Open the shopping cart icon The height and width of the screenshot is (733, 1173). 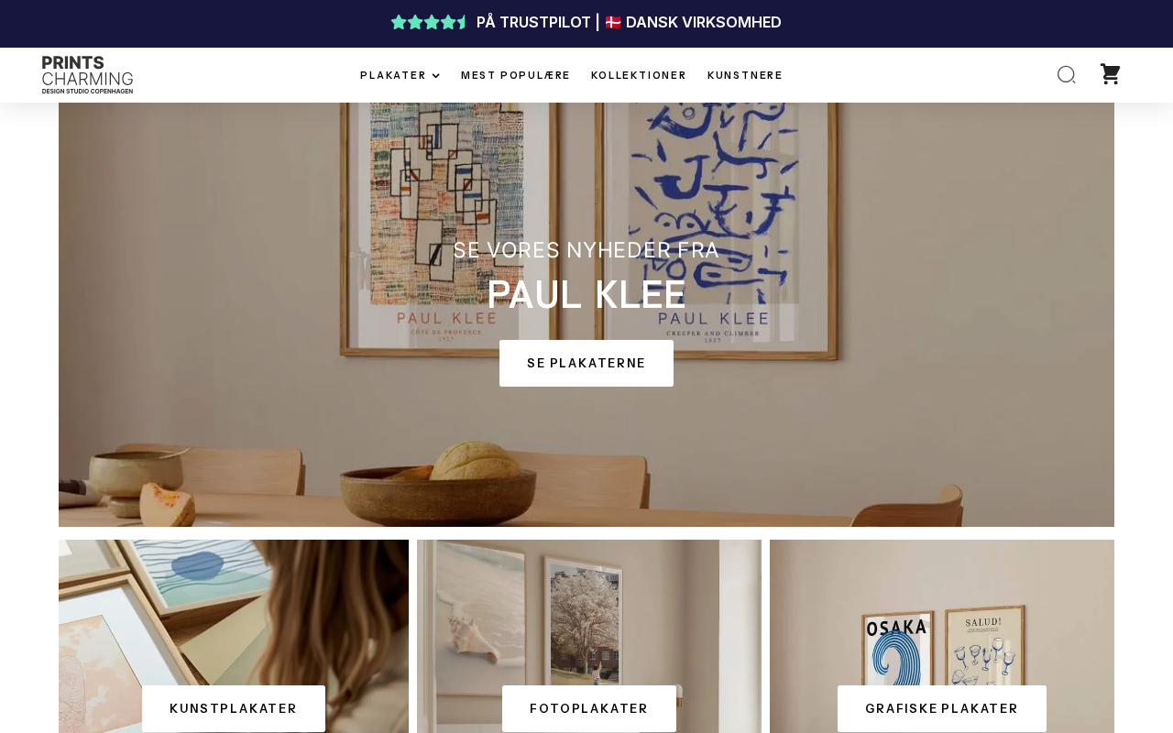click(1110, 75)
